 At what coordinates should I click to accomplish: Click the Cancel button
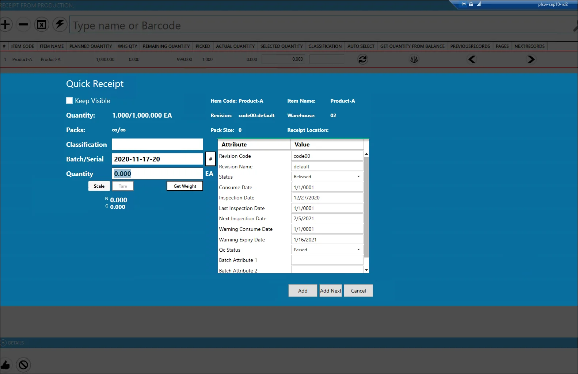pyautogui.click(x=358, y=291)
